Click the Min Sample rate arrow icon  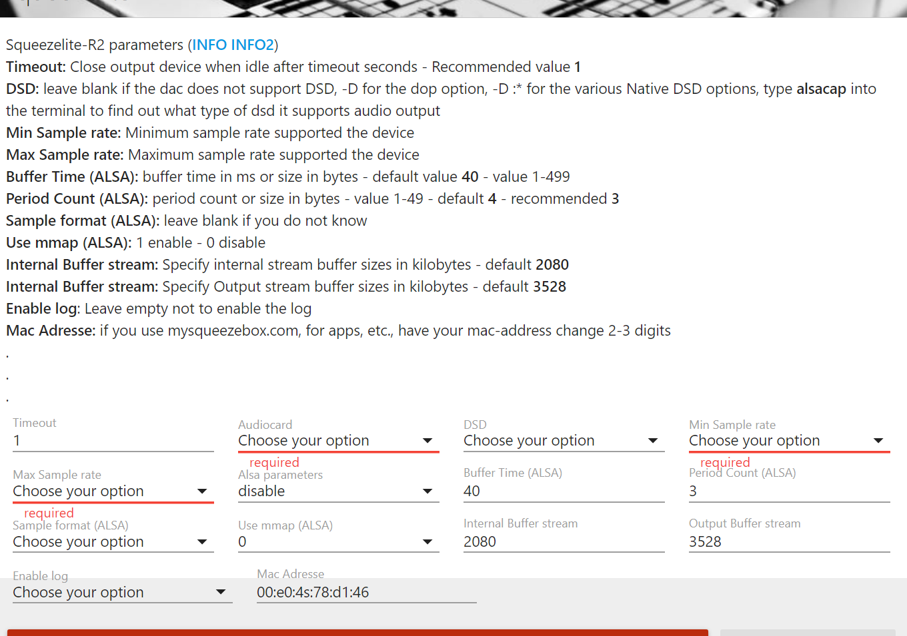878,441
